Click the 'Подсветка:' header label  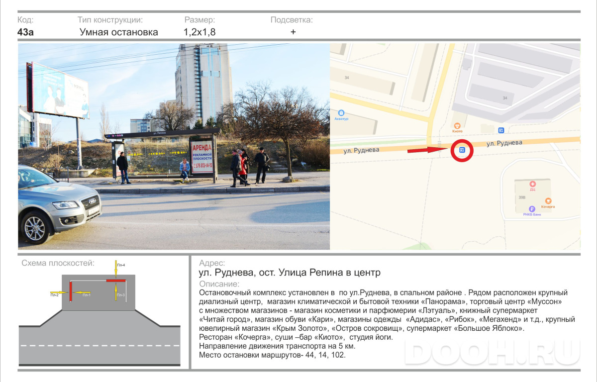[x=292, y=20]
